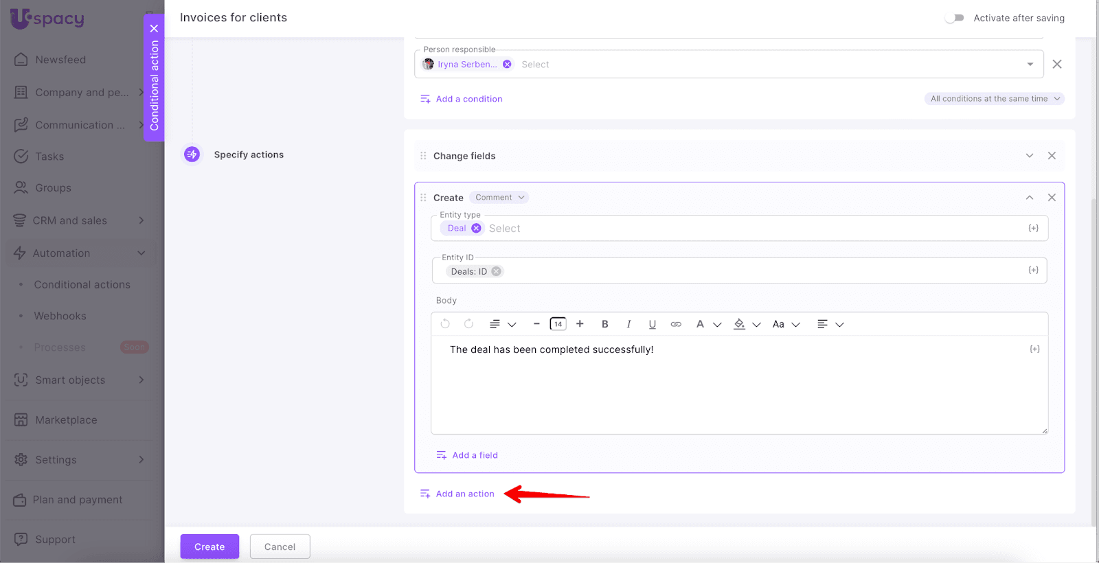Increase font size with the plus icon

[x=580, y=324]
